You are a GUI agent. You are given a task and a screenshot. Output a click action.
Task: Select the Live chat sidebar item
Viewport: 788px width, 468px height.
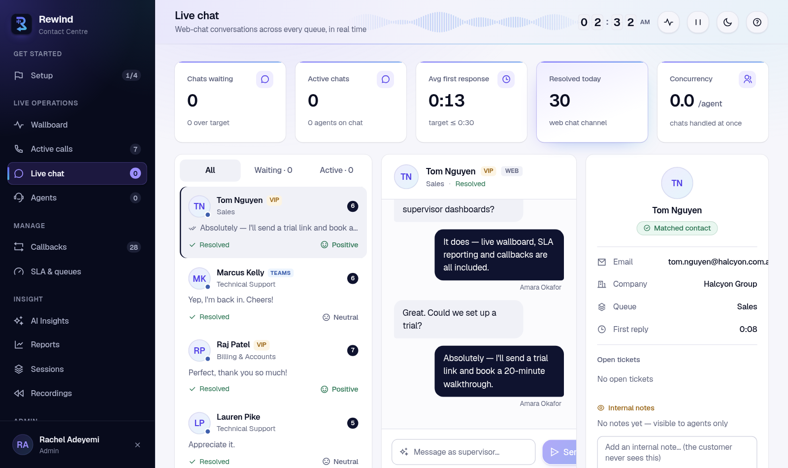point(77,173)
